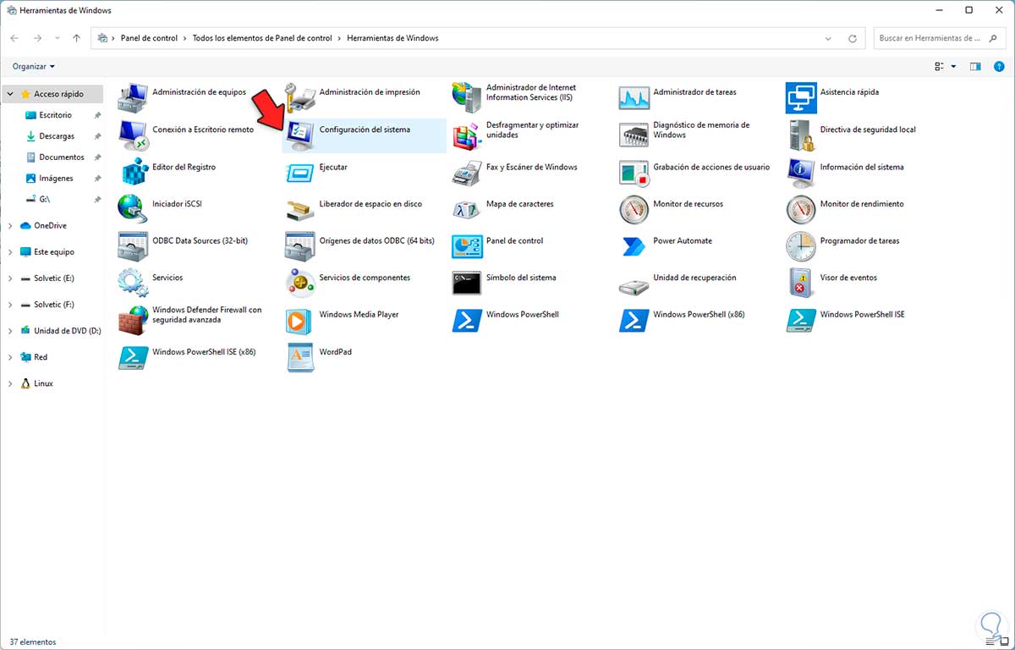
Task: Open Visor de eventos icon
Action: tap(800, 283)
